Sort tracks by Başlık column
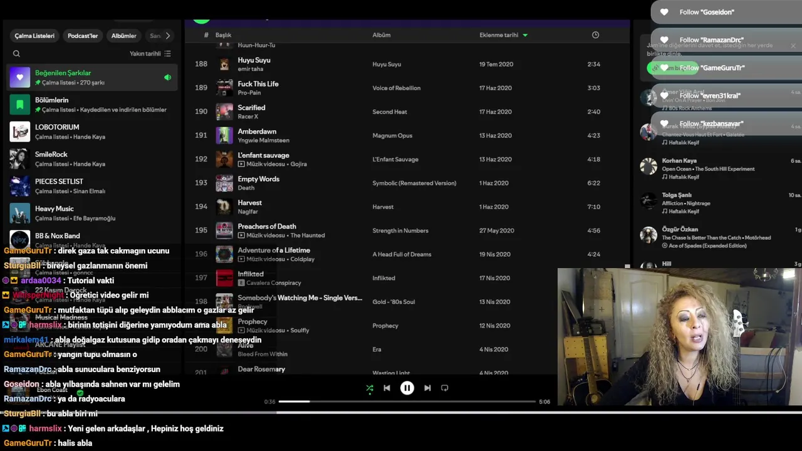802x451 pixels. [223, 35]
